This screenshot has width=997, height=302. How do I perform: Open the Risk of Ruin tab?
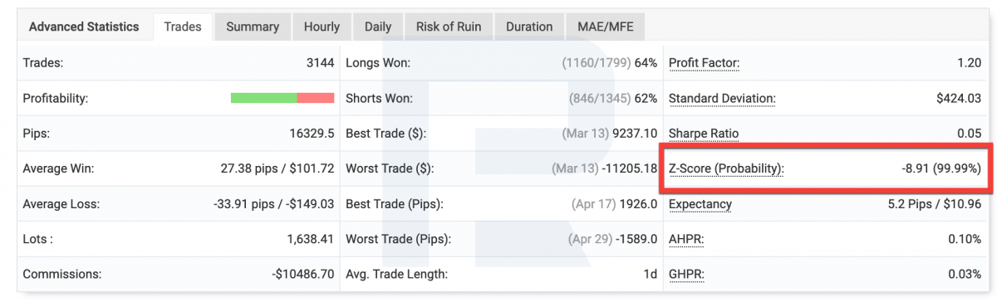449,27
